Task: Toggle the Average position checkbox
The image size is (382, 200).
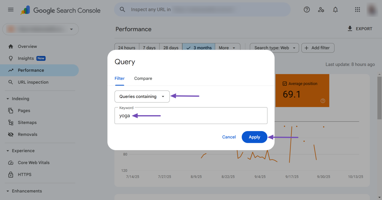Action: click(285, 84)
